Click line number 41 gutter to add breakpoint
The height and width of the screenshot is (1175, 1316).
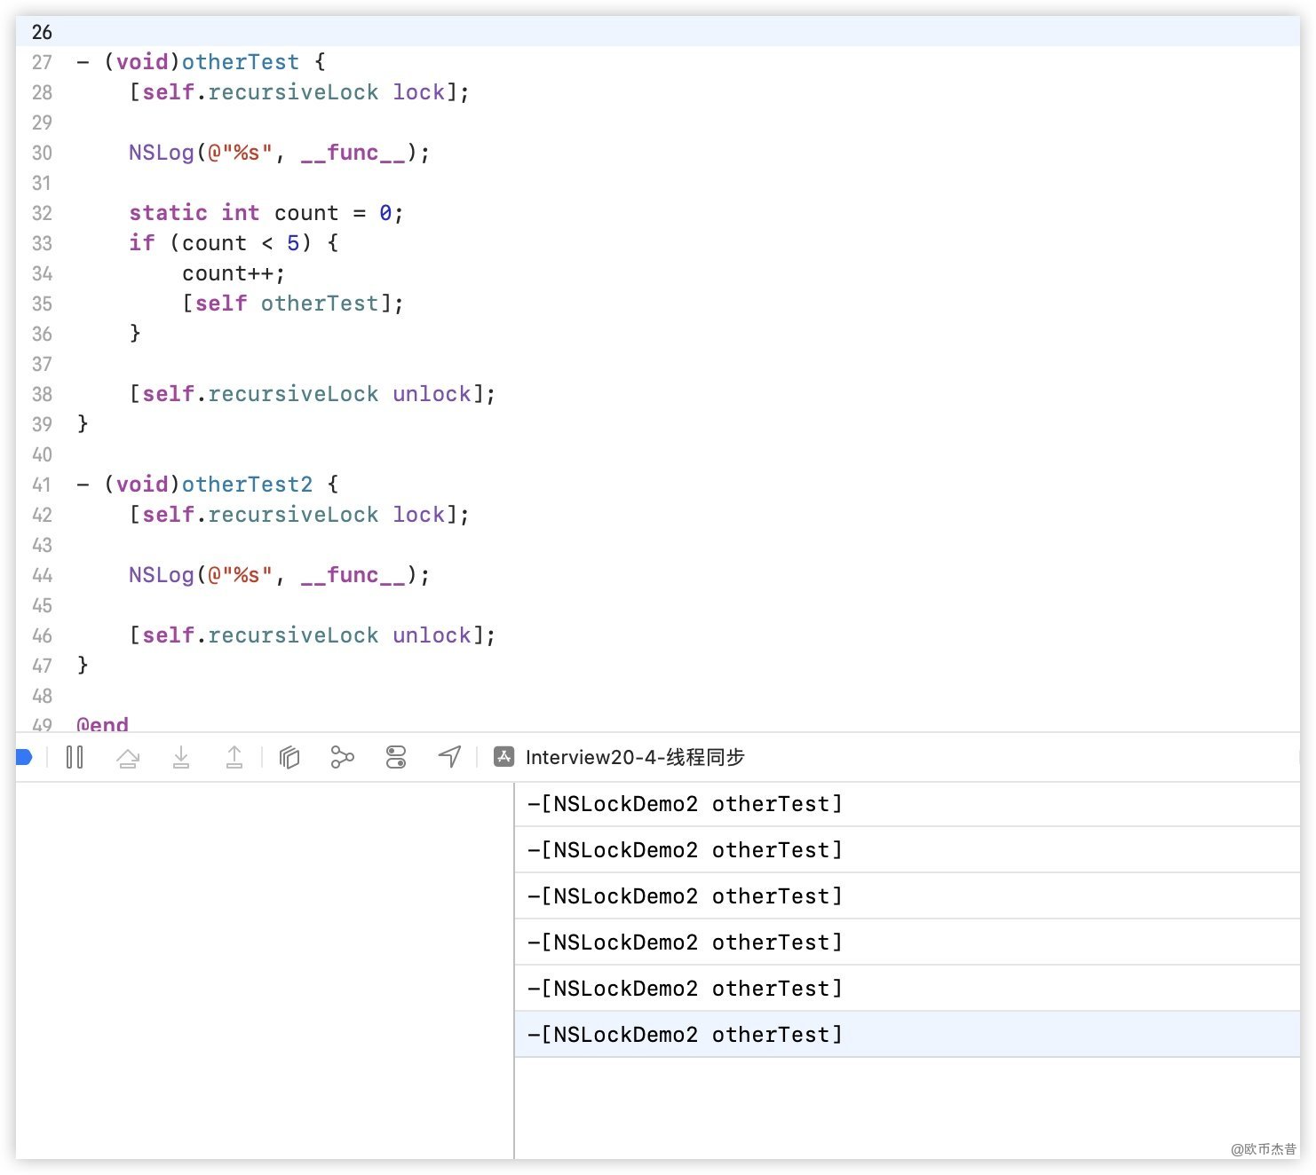(42, 485)
